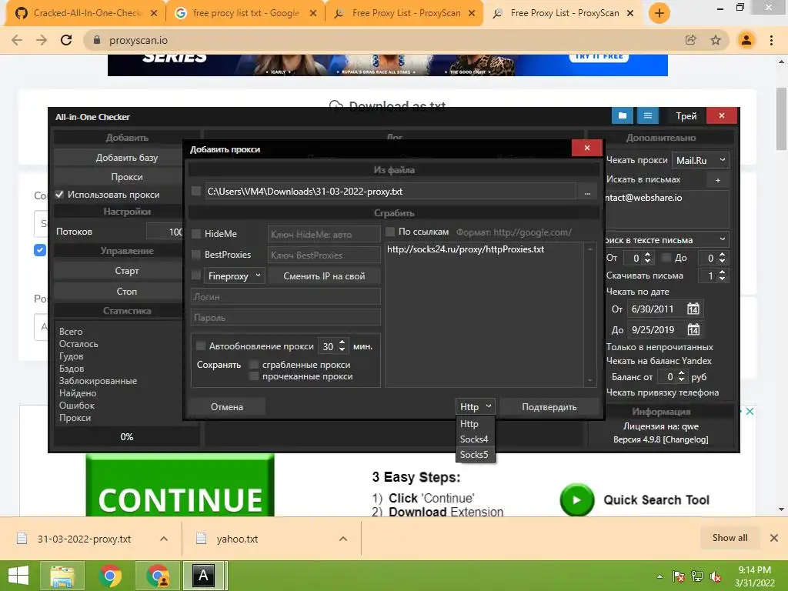Screen dimensions: 788x591
Task: Click the Добавить базу button
Action: point(127,157)
